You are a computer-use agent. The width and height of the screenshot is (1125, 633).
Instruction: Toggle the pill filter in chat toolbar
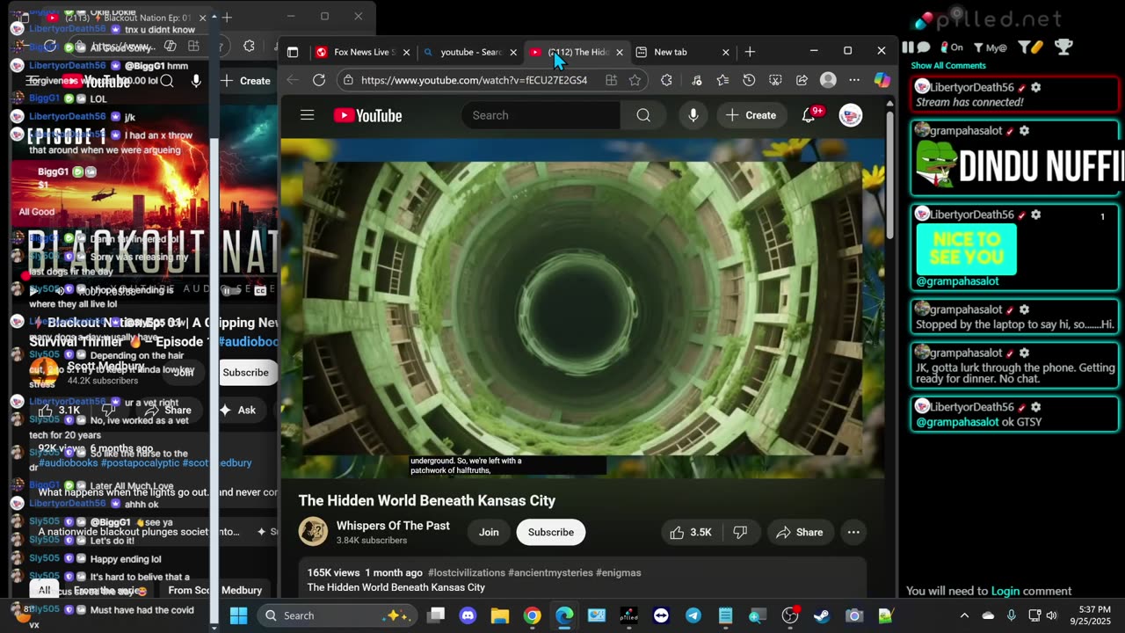(x=1031, y=47)
